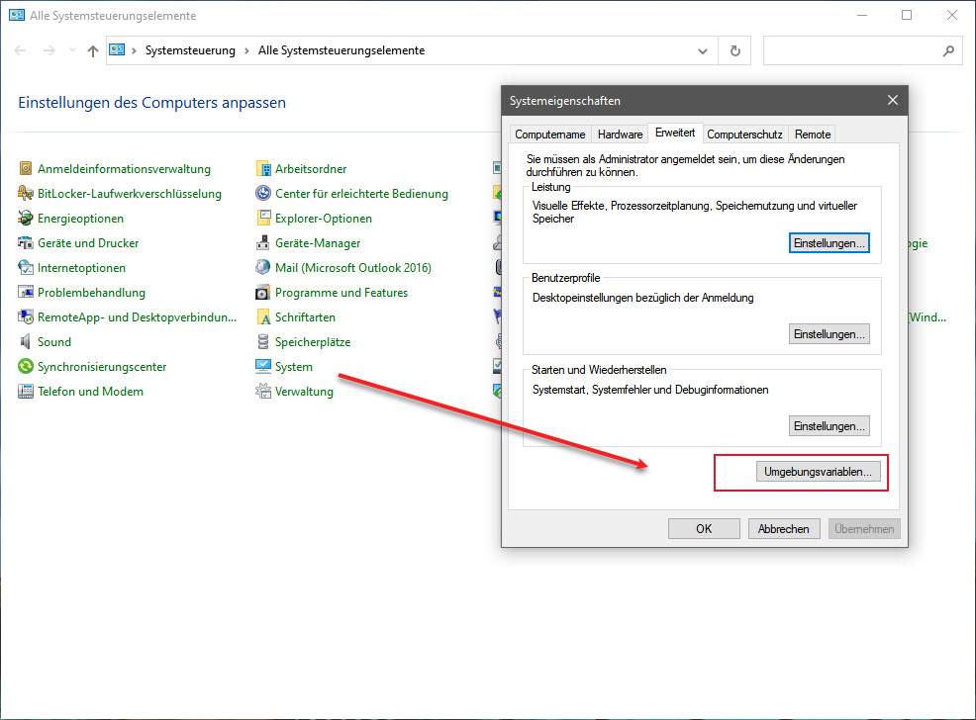The height and width of the screenshot is (720, 976).
Task: Maximize the Alle Systemsteuerungselemente window
Action: click(x=907, y=15)
